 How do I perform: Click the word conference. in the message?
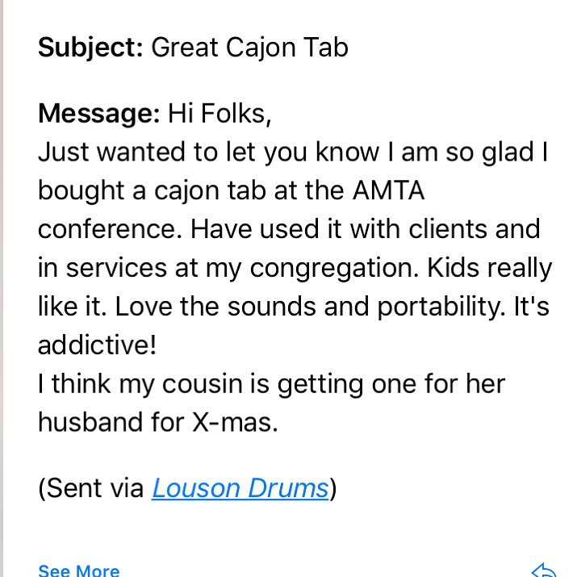point(110,229)
